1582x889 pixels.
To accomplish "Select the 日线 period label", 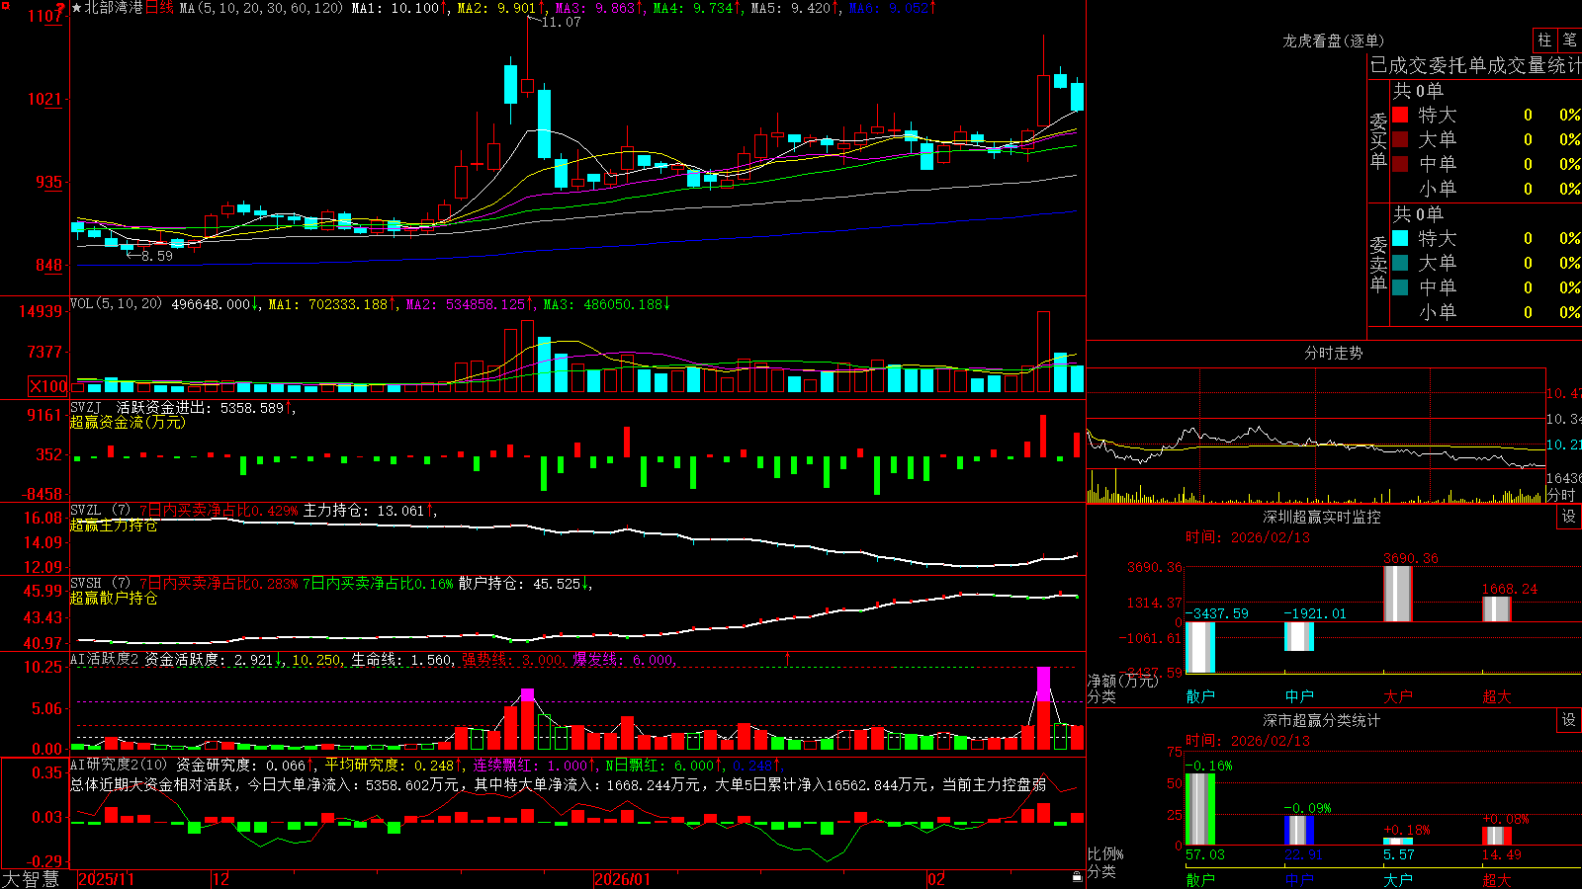I will [x=159, y=8].
